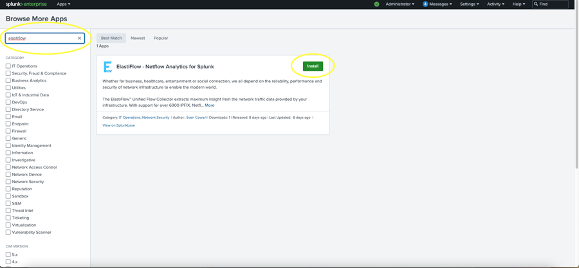The width and height of the screenshot is (579, 268).
Task: Check the DevOps category
Action: click(8, 102)
